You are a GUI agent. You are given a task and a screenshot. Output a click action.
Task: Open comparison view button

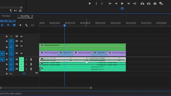tap(161, 3)
